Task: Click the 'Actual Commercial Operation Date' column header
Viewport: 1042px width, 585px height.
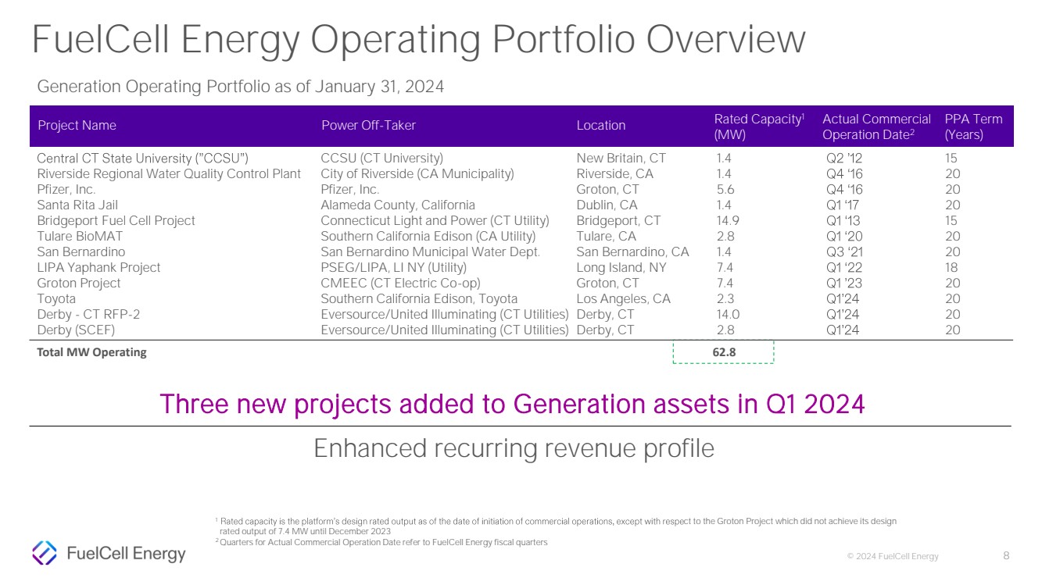Action: 876,127
